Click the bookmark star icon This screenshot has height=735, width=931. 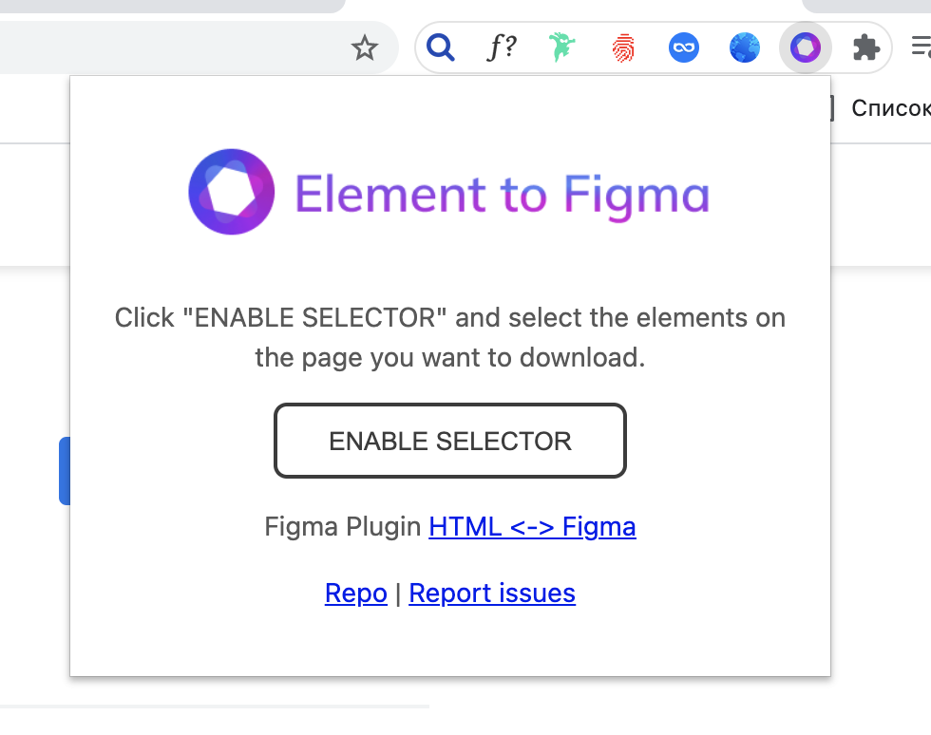[365, 47]
